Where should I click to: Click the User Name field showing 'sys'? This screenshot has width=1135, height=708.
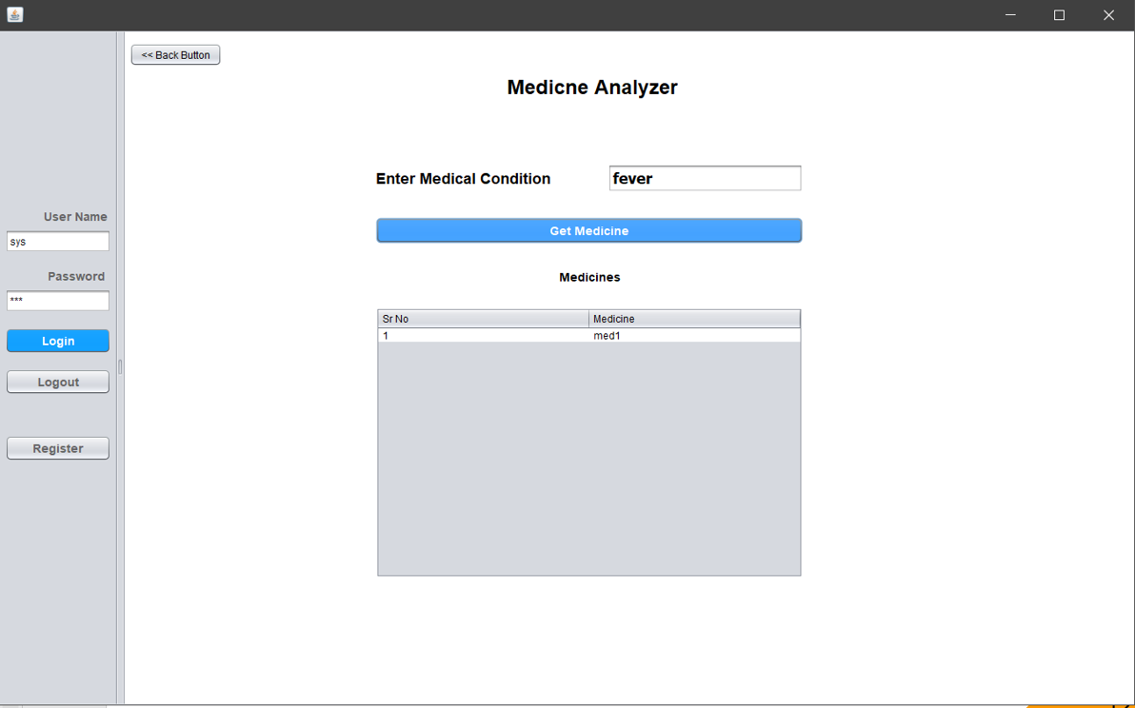click(x=57, y=241)
